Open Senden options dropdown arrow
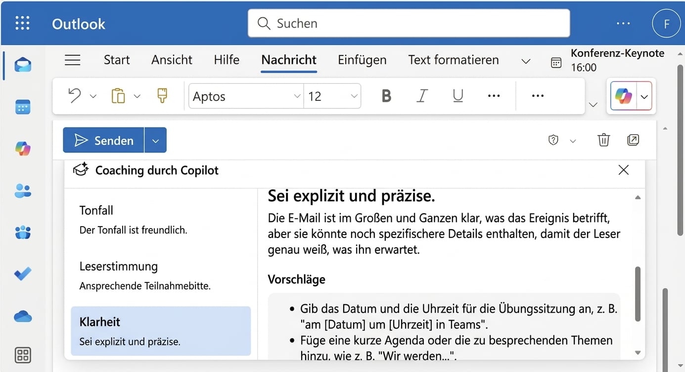Screen dimensions: 685x372 pos(156,140)
